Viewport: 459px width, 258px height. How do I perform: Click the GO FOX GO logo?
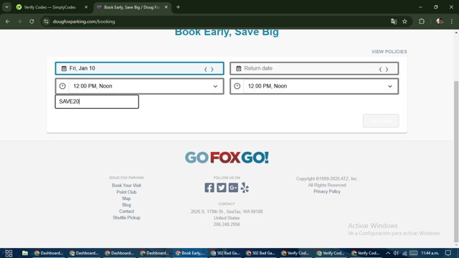[x=227, y=158]
